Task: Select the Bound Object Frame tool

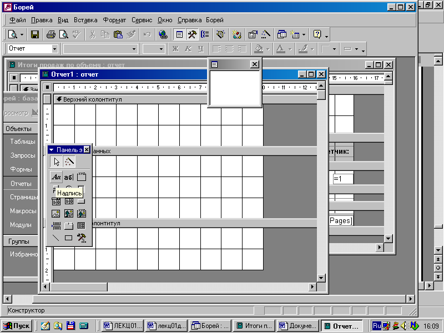Action: [82, 214]
